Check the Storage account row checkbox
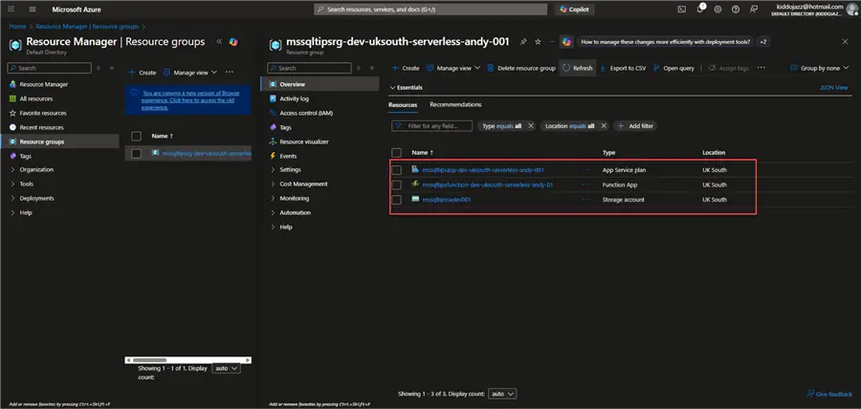Screen dimensions: 861x409 point(396,200)
